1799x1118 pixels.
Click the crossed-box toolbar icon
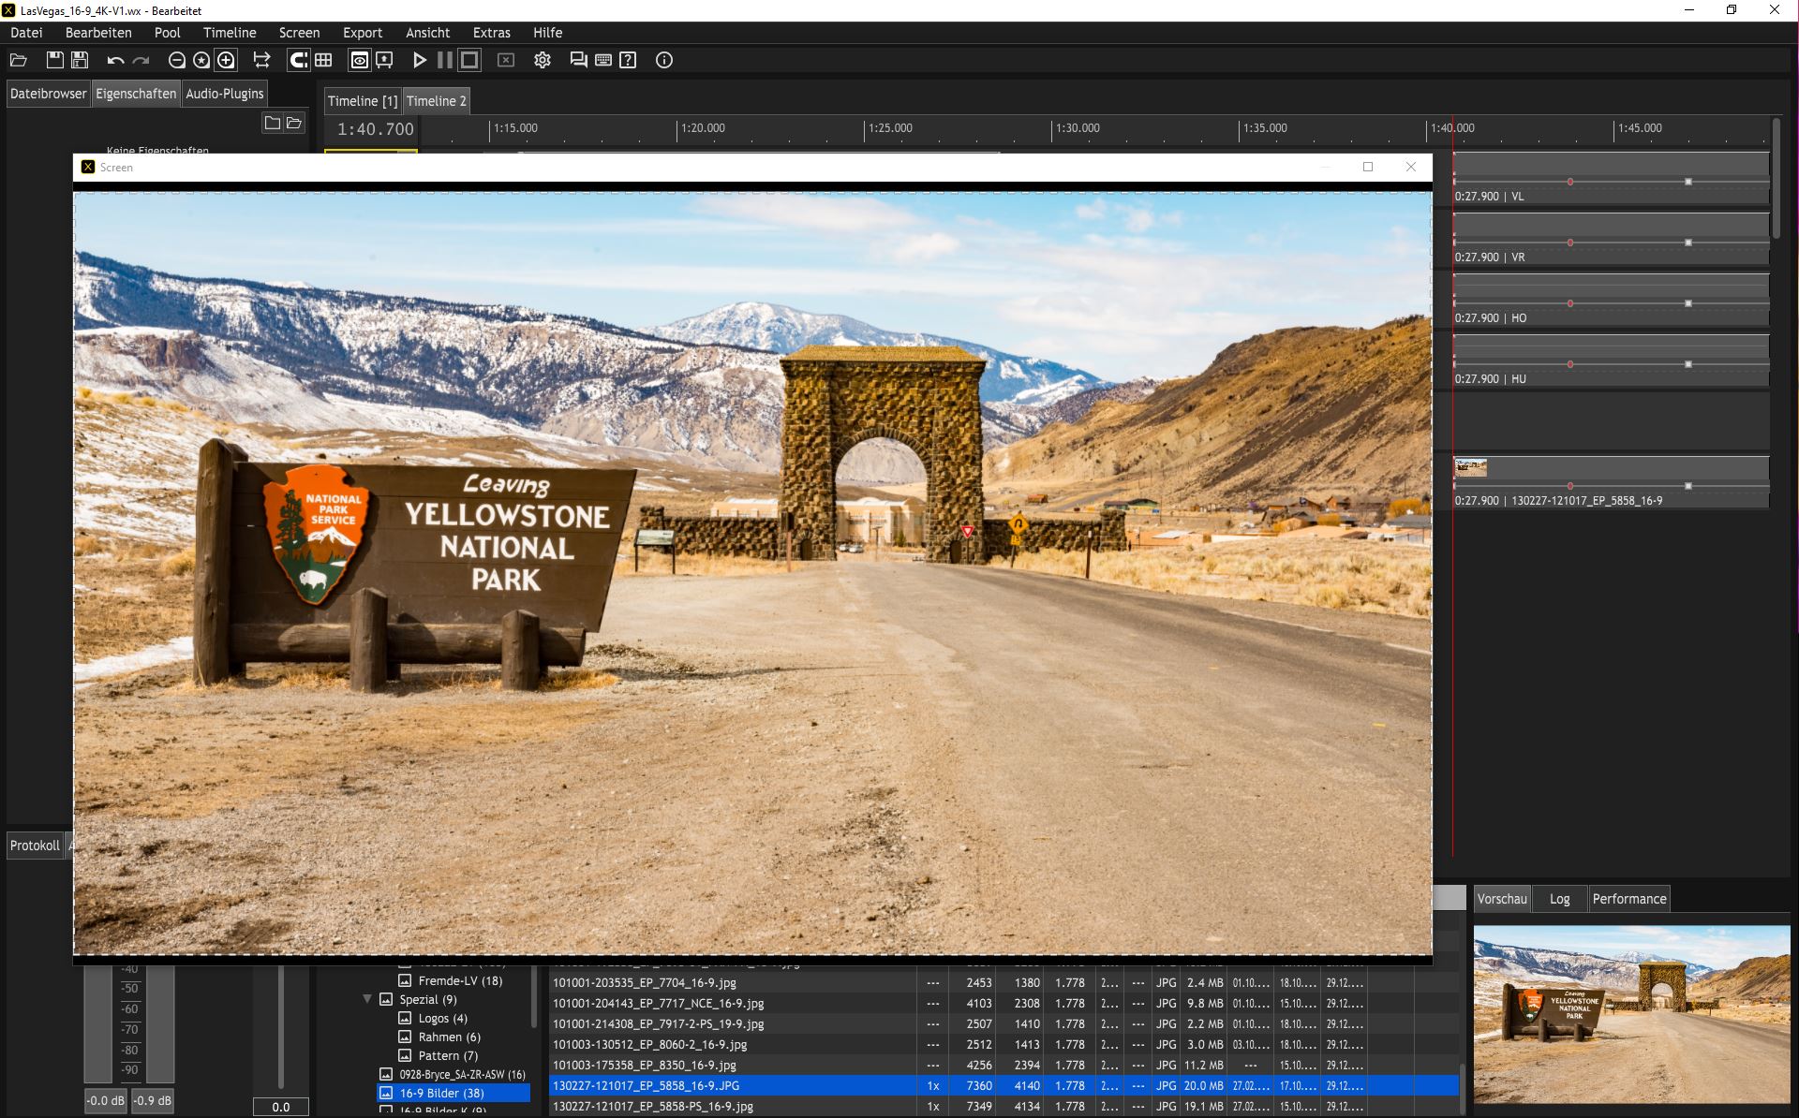pyautogui.click(x=506, y=60)
